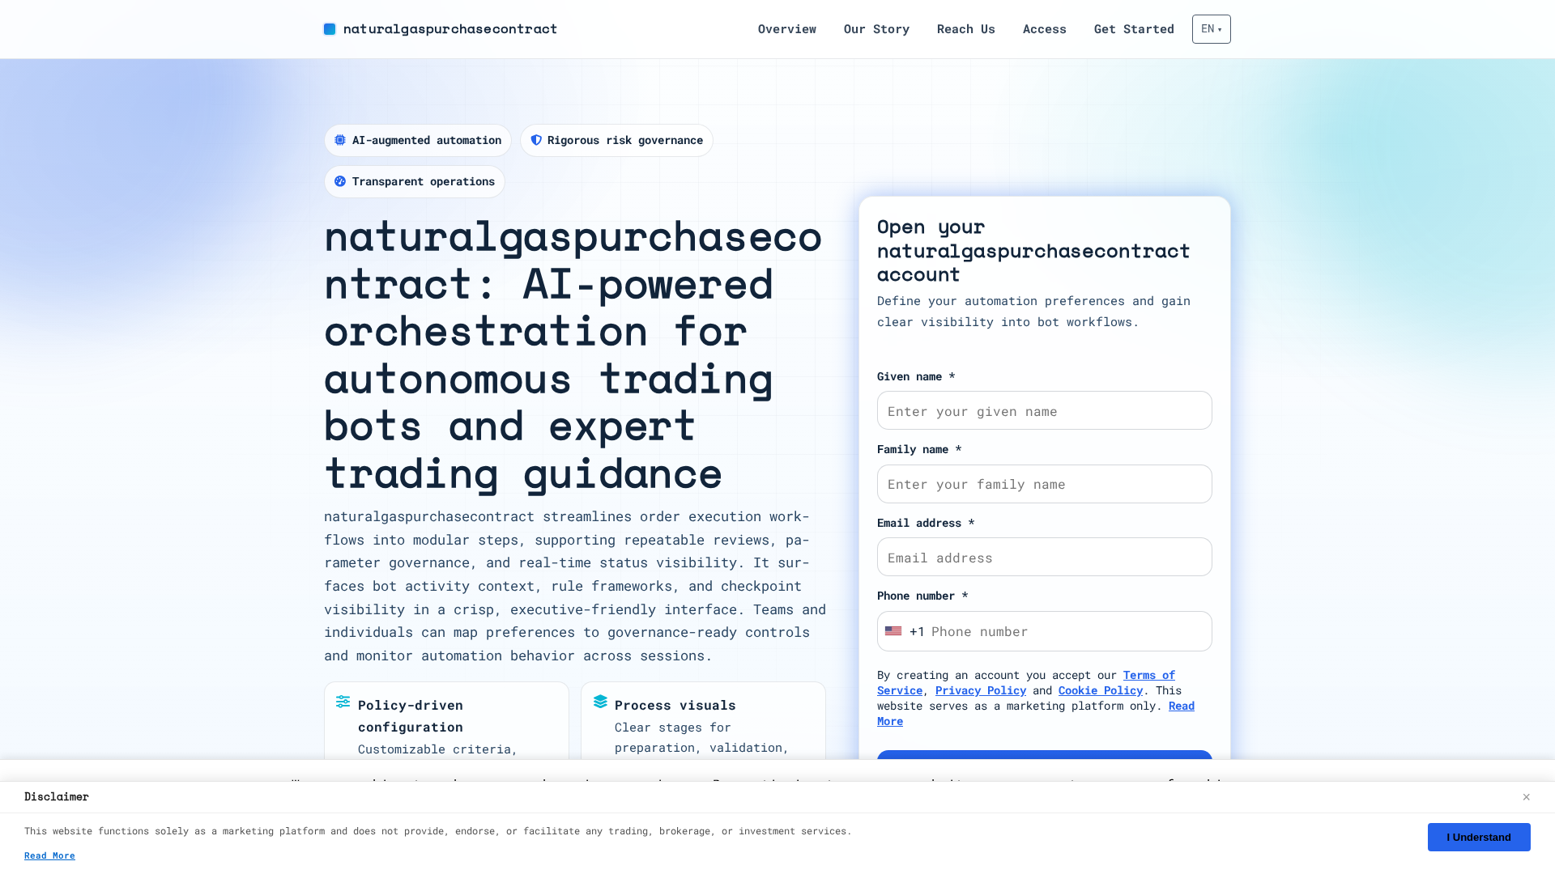1555x874 pixels.
Task: Open the Privacy Policy link
Action: pyautogui.click(x=981, y=690)
